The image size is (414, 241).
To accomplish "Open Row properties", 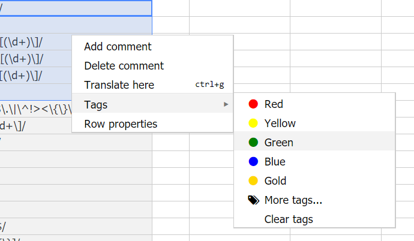I will (x=121, y=124).
